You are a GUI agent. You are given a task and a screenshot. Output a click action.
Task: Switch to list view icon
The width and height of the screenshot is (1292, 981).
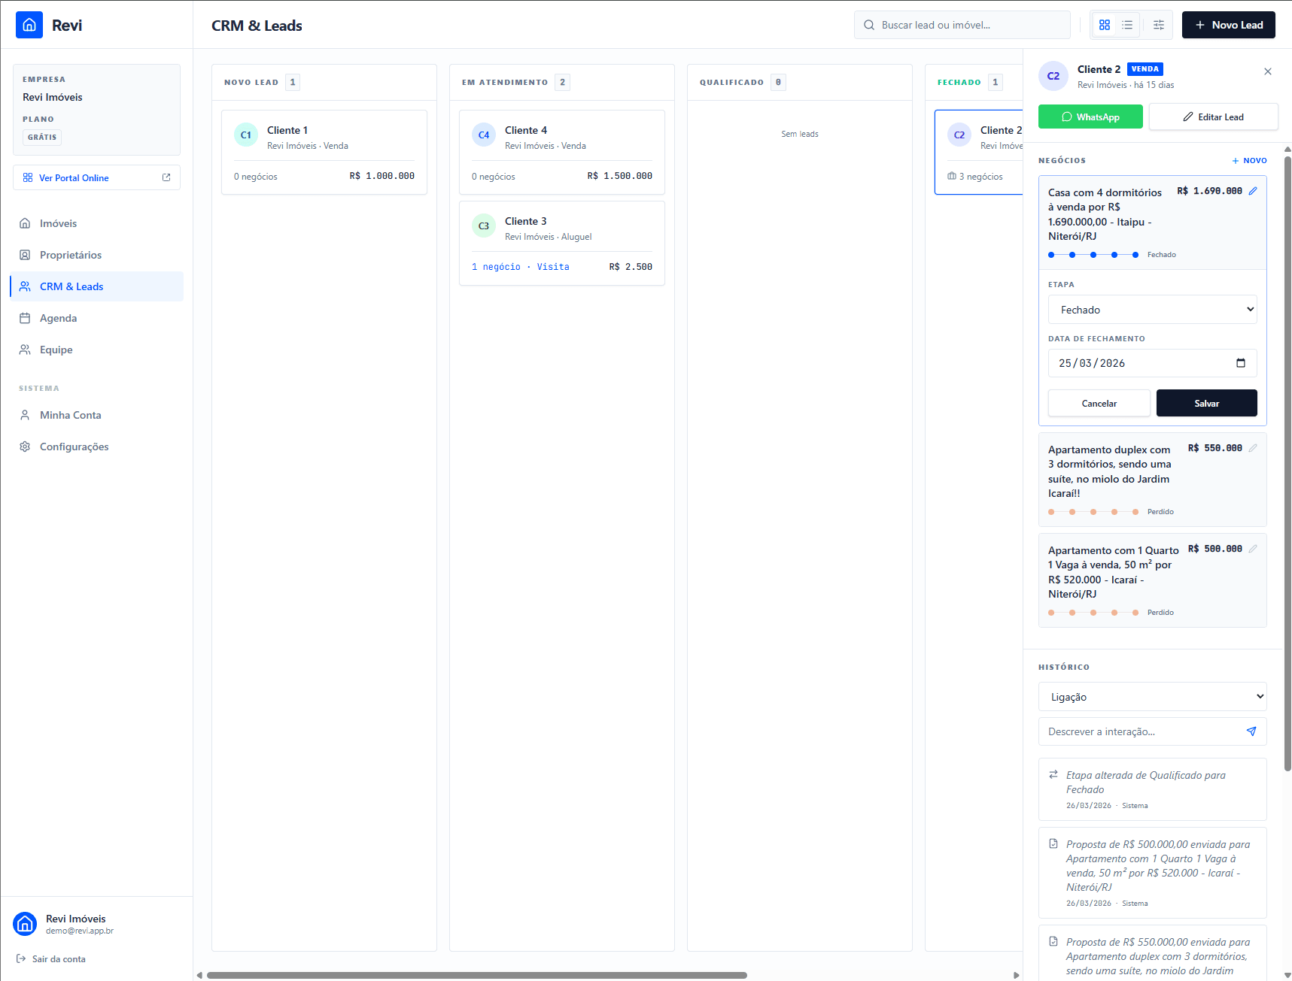(x=1127, y=25)
